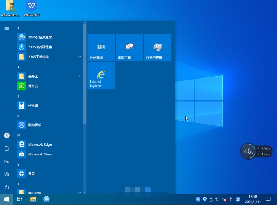This screenshot has width=278, height=205.
Task: Unmute the volume in the system tray
Action: (223, 199)
